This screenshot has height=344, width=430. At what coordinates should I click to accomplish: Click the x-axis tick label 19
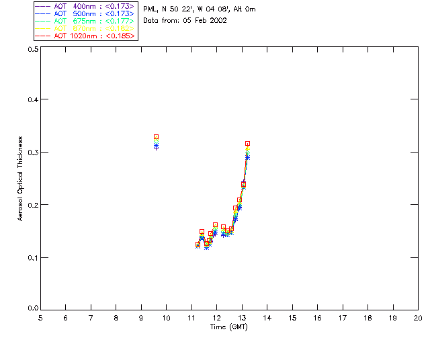(x=393, y=318)
